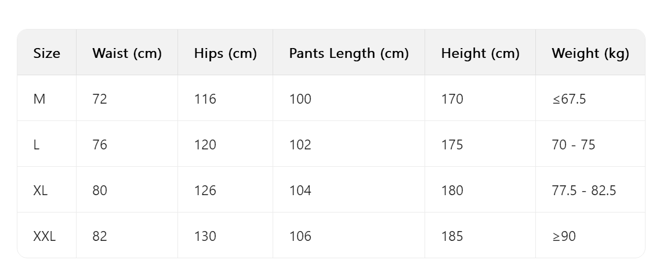The width and height of the screenshot is (667, 271).
Task: Click the Waist (cm) column header
Action: coord(126,53)
